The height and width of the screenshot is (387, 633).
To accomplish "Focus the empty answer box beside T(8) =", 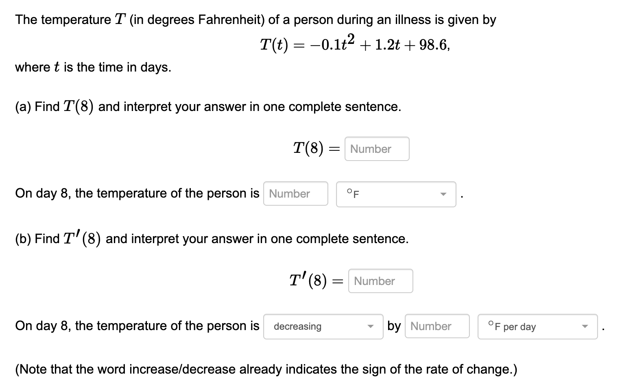I will tap(376, 149).
